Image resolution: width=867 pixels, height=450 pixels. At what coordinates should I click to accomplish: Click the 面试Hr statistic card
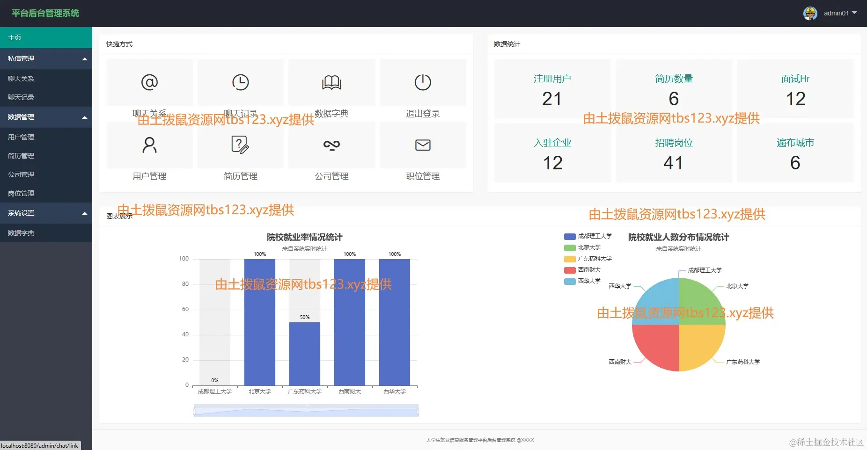795,89
